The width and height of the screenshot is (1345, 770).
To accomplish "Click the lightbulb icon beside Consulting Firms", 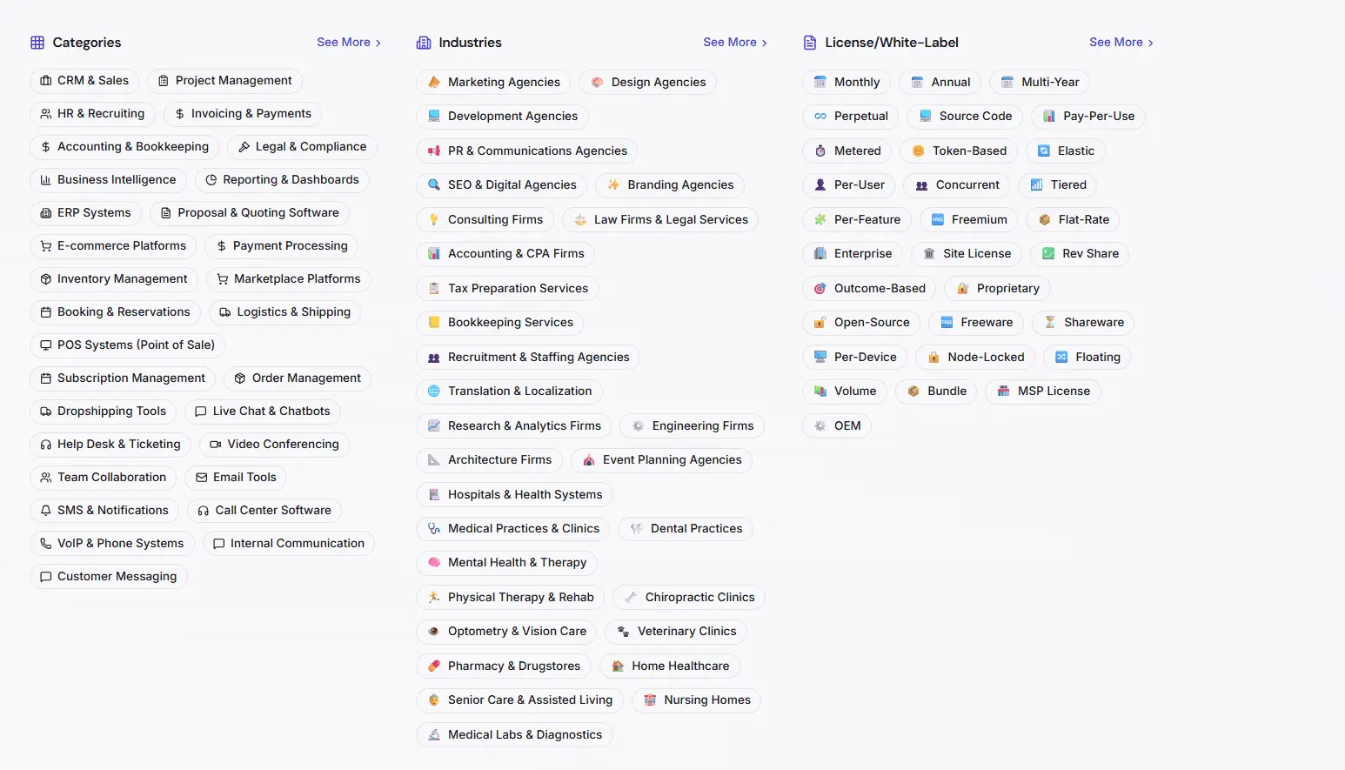I will click(x=434, y=219).
